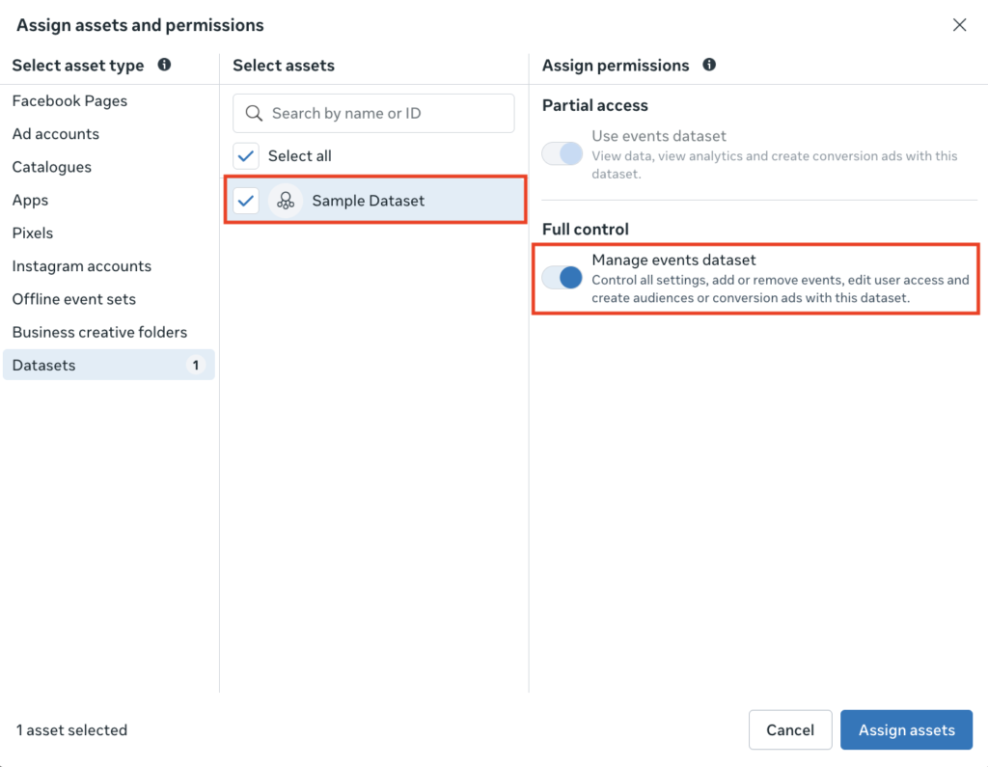Close the Assign assets dialog
Image resolution: width=988 pixels, height=767 pixels.
coord(959,25)
